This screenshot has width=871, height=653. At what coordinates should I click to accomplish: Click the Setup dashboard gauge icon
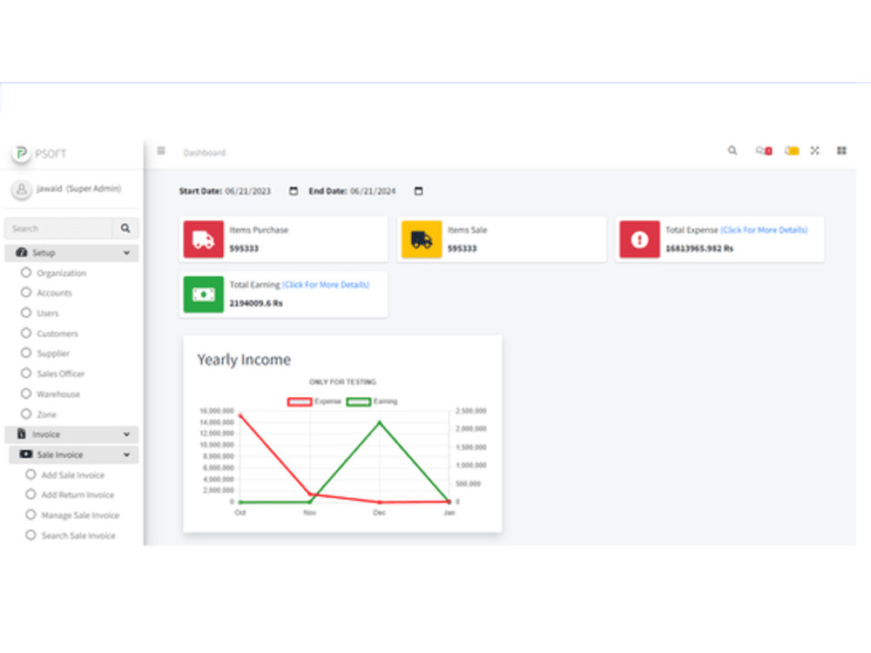[x=22, y=252]
